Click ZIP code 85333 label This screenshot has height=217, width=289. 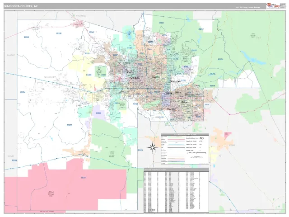[x=14, y=160]
